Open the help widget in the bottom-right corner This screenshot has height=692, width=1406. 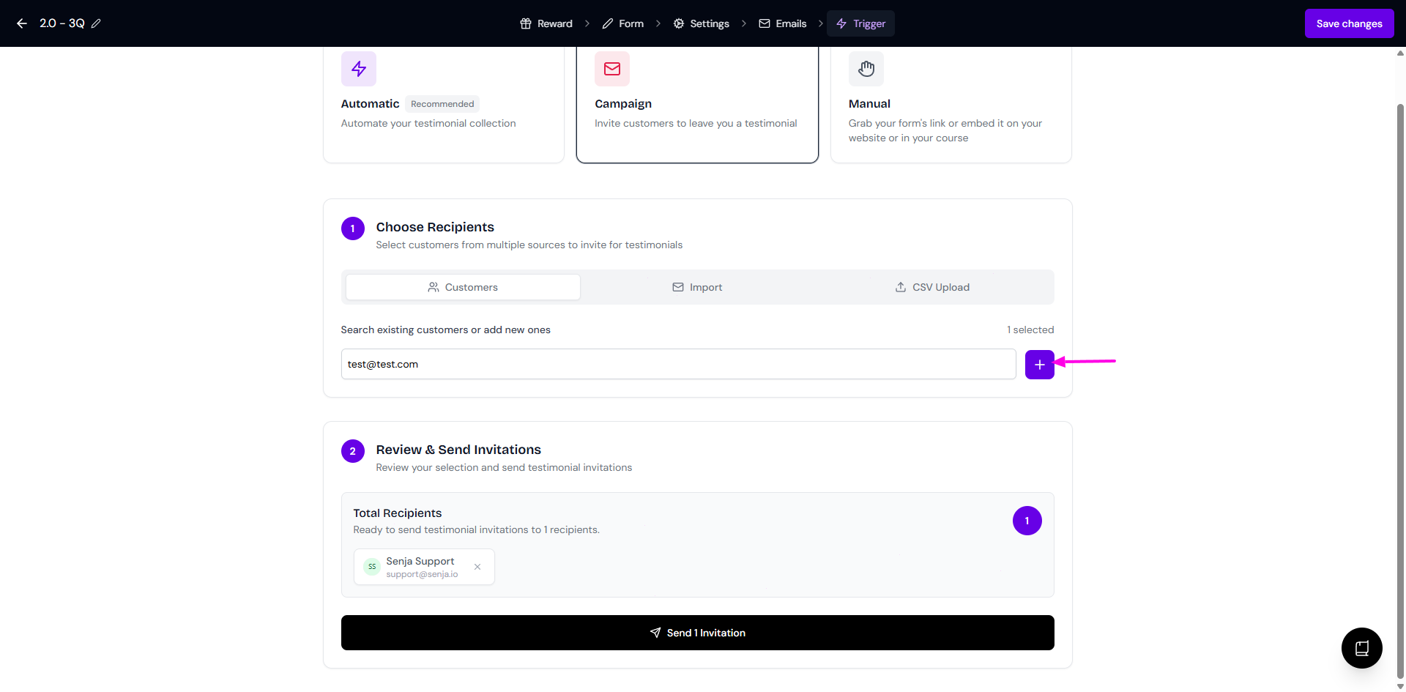pyautogui.click(x=1361, y=648)
